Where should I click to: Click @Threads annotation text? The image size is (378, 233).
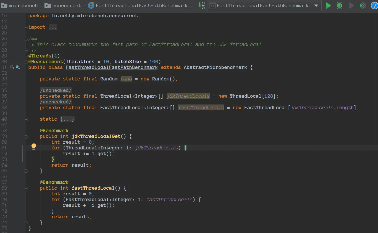40,56
